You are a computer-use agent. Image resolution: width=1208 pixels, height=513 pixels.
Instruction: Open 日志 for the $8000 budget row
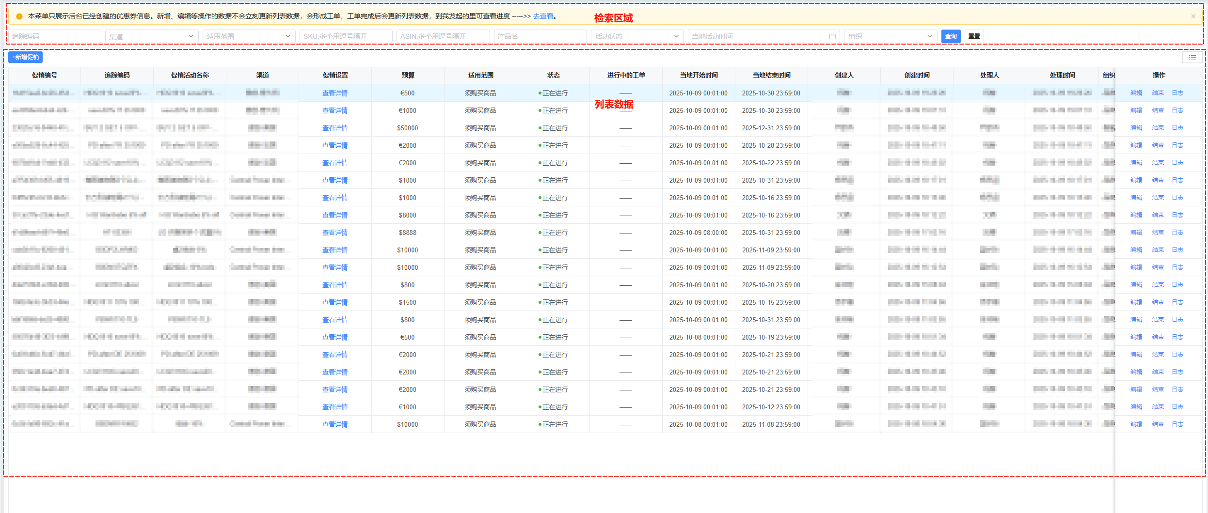tap(1177, 215)
